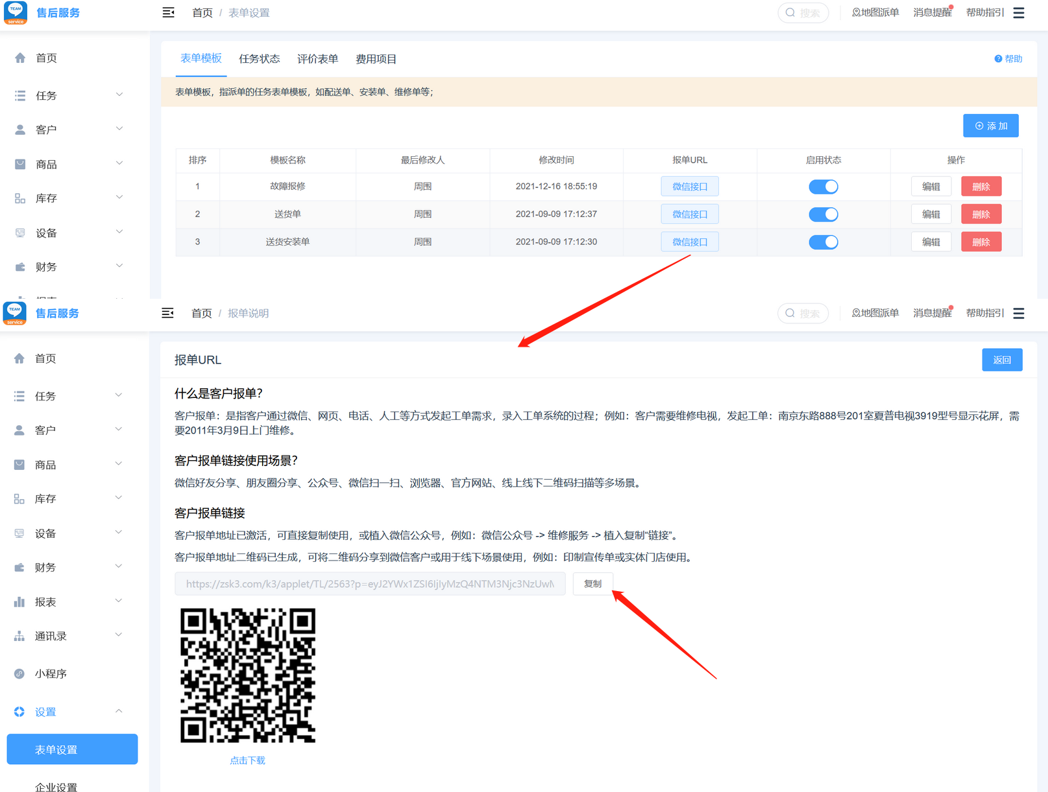Click the 报表 bar chart sidebar icon

click(x=19, y=602)
